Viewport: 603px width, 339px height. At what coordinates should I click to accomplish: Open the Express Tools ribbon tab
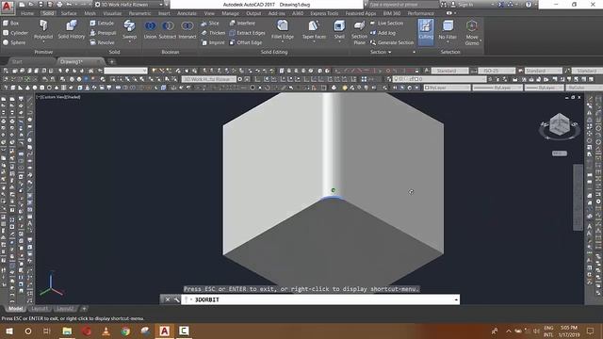[324, 13]
